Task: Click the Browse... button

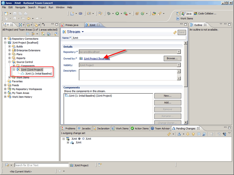Action: (172, 58)
